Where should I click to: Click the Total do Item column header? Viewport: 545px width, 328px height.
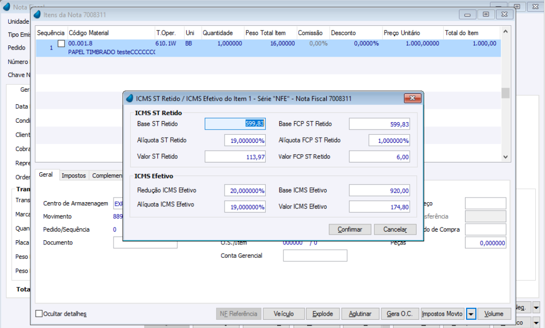(472, 32)
